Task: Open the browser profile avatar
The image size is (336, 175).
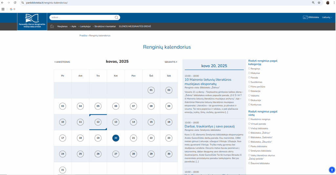Action: pos(328,3)
